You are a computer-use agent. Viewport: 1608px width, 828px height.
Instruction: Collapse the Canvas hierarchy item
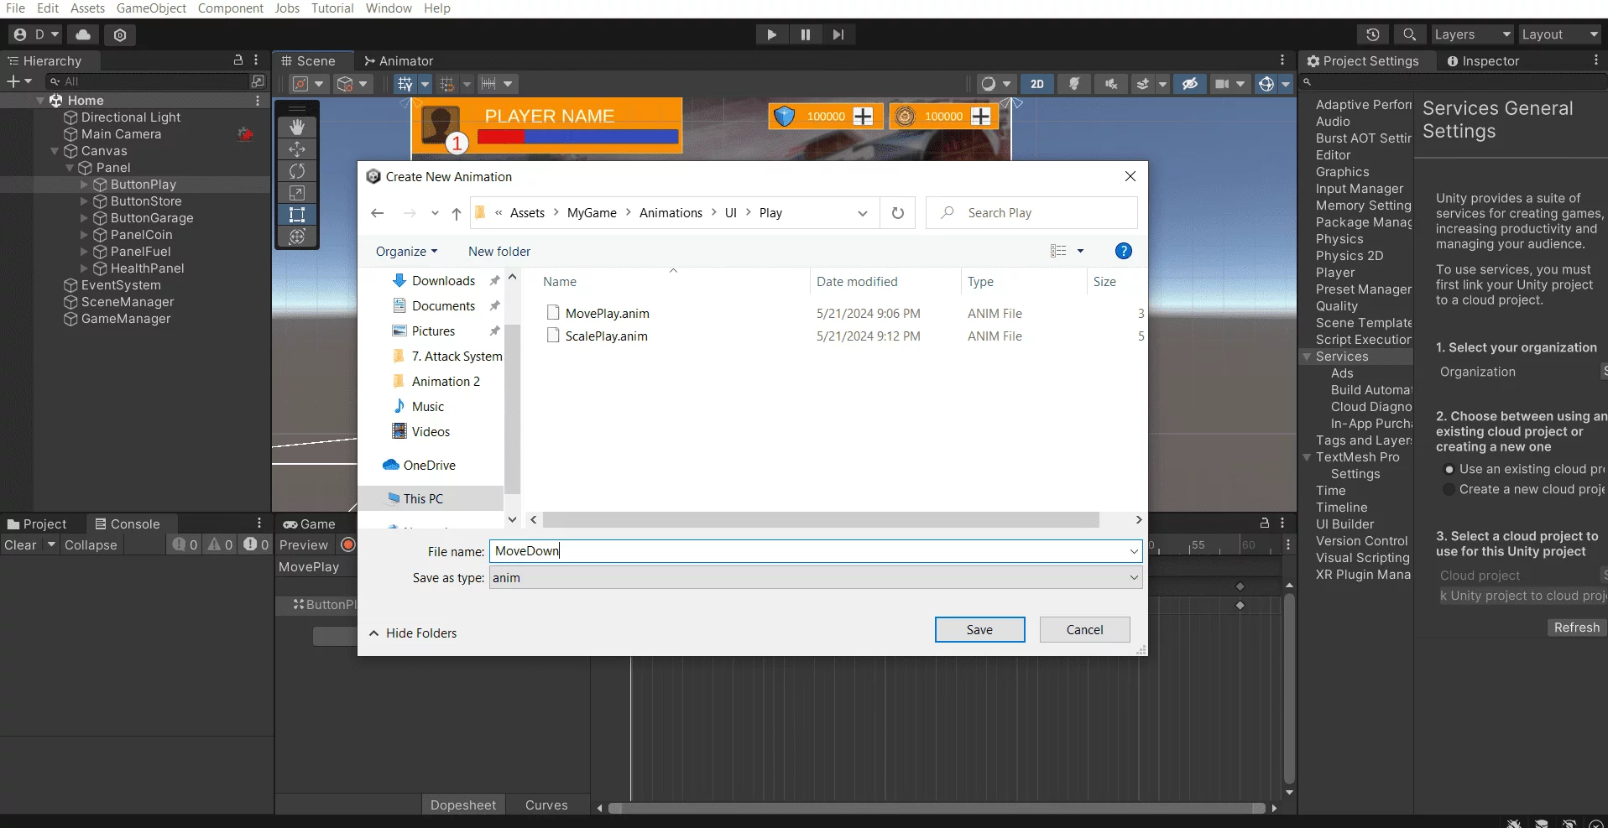click(55, 151)
